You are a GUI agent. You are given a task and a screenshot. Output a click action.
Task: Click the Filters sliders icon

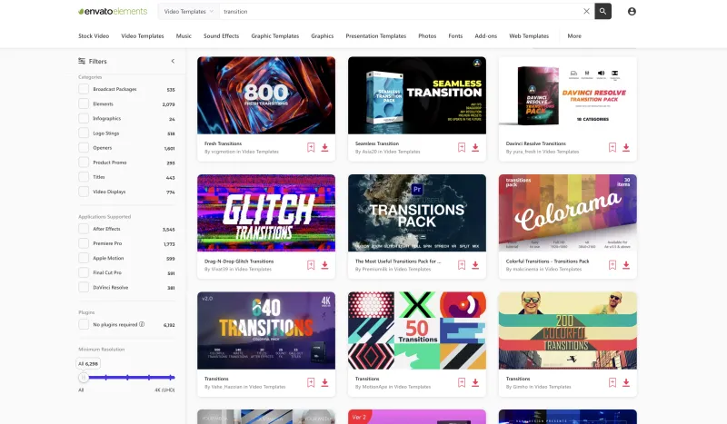[x=82, y=61]
